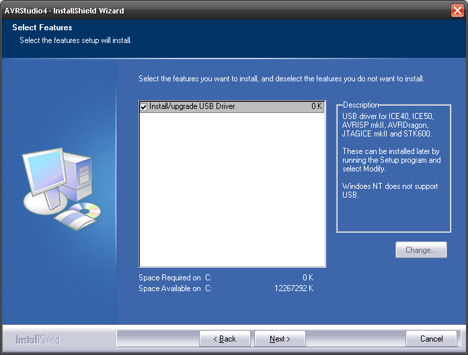The height and width of the screenshot is (355, 468).
Task: Go back with the Back button
Action: click(x=225, y=339)
